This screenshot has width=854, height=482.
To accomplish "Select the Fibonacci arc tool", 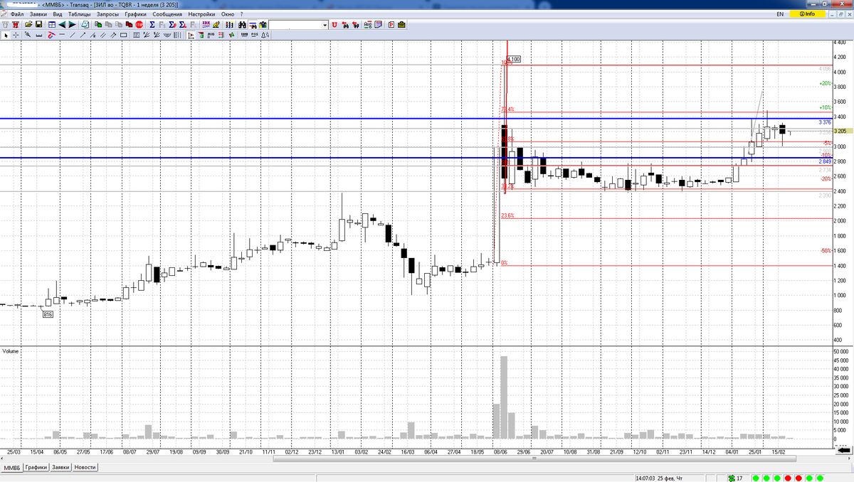I will [167, 35].
